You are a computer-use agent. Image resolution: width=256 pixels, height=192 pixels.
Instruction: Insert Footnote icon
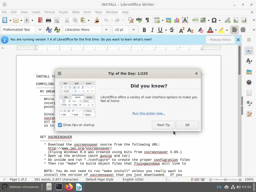coord(236,20)
